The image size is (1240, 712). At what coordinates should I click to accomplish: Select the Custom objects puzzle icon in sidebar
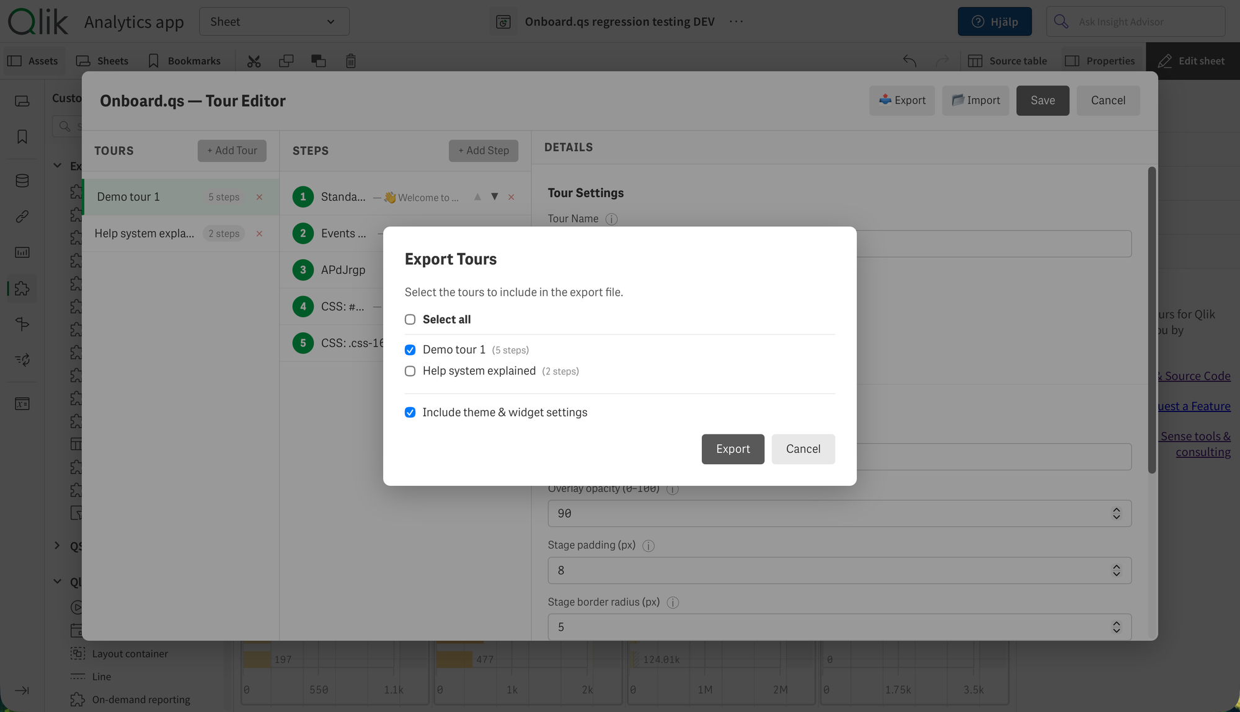pyautogui.click(x=22, y=288)
